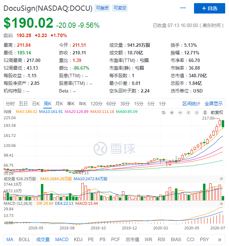The width and height of the screenshot is (229, 246).
Task: Show more indicators with double-arrow icon
Action: [x=220, y=239]
